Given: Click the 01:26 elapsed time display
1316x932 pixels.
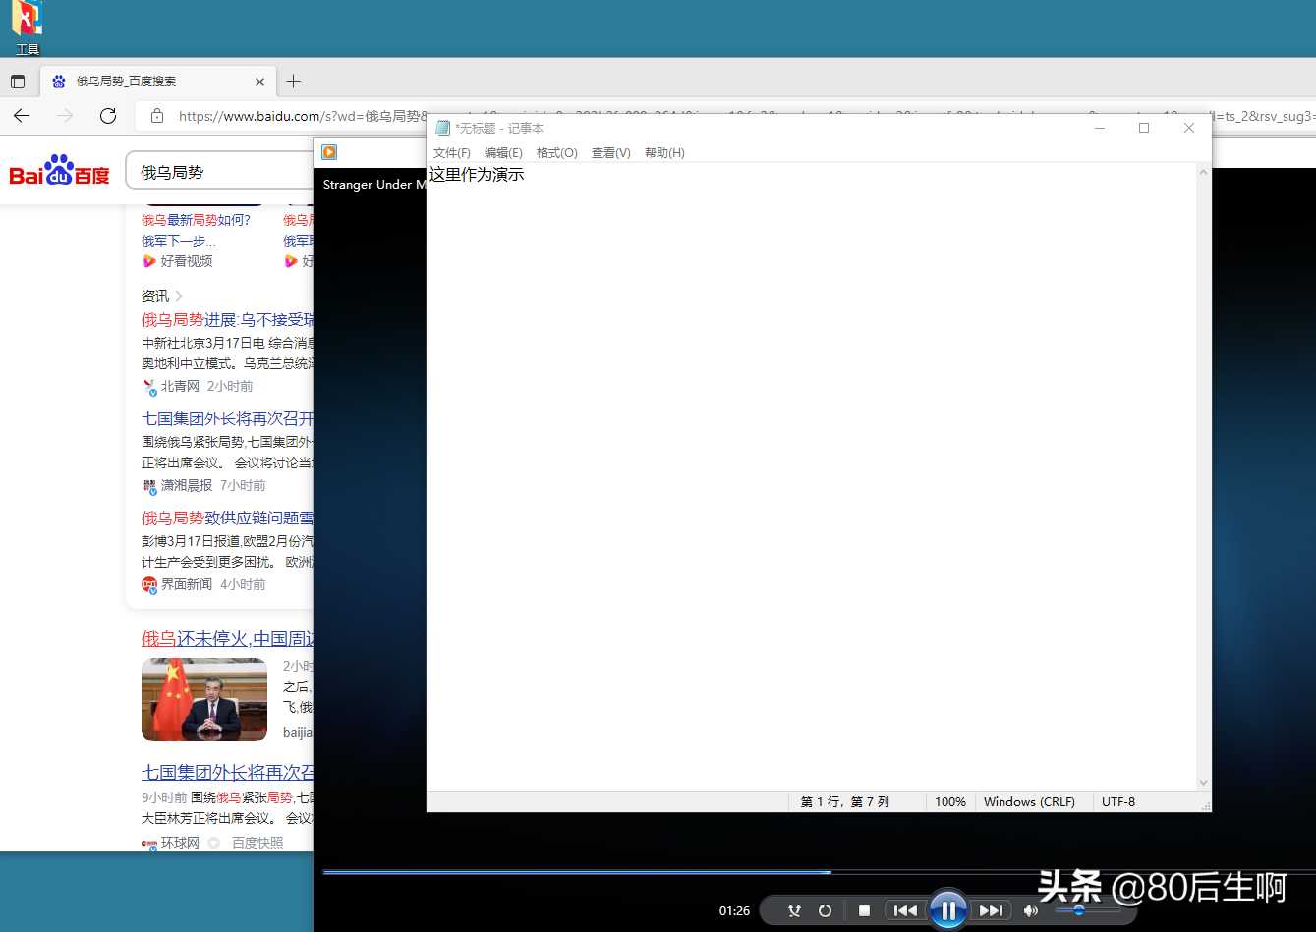Looking at the screenshot, I should point(734,911).
